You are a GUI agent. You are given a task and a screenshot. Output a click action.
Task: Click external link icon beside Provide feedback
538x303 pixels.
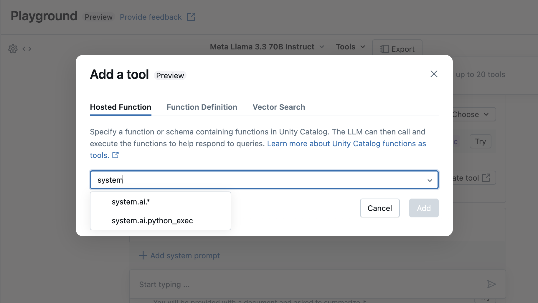tap(191, 17)
